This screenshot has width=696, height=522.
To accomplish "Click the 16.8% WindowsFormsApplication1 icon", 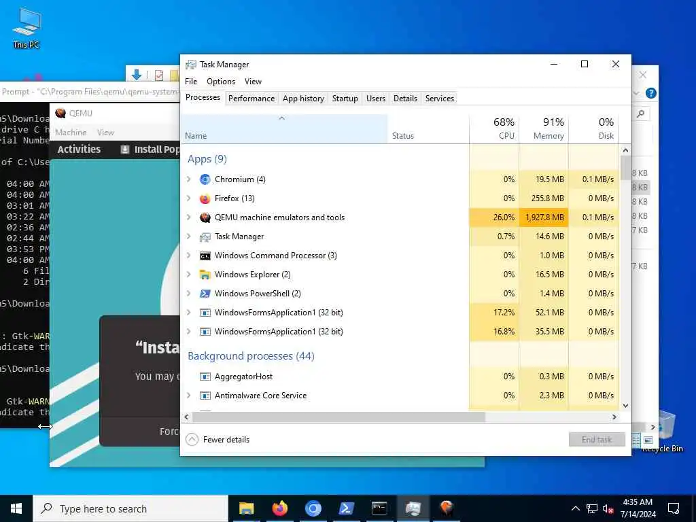I will [x=205, y=332].
